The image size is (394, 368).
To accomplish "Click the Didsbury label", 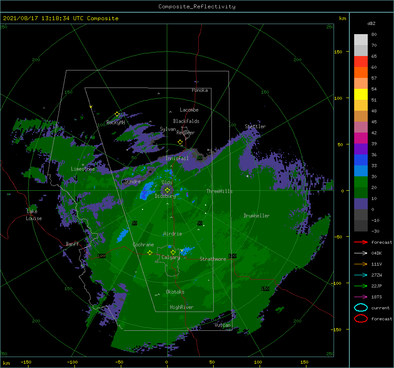I will coord(165,196).
